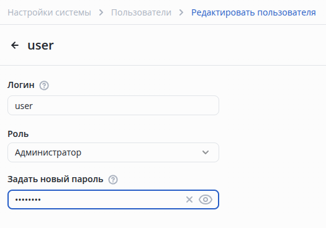Click the user page heading

pos(40,45)
